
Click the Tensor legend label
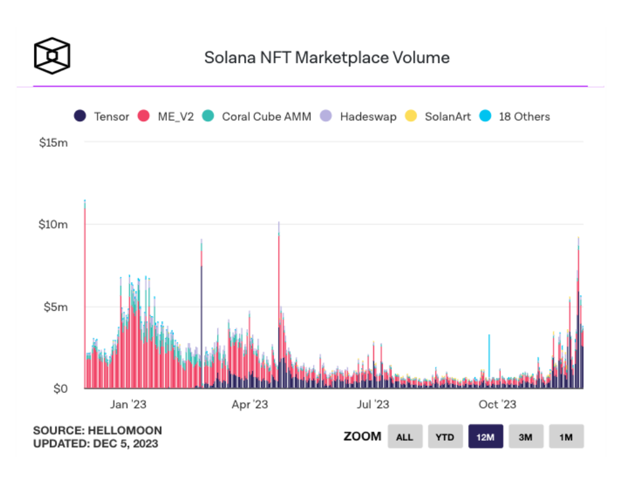(x=112, y=117)
